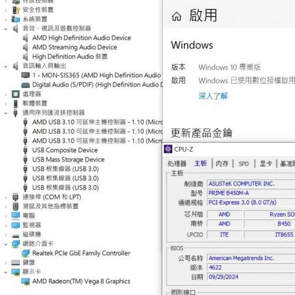Click the USB Mass Storage Device icon
Image resolution: width=295 pixels, height=295 pixels.
(x=25, y=159)
